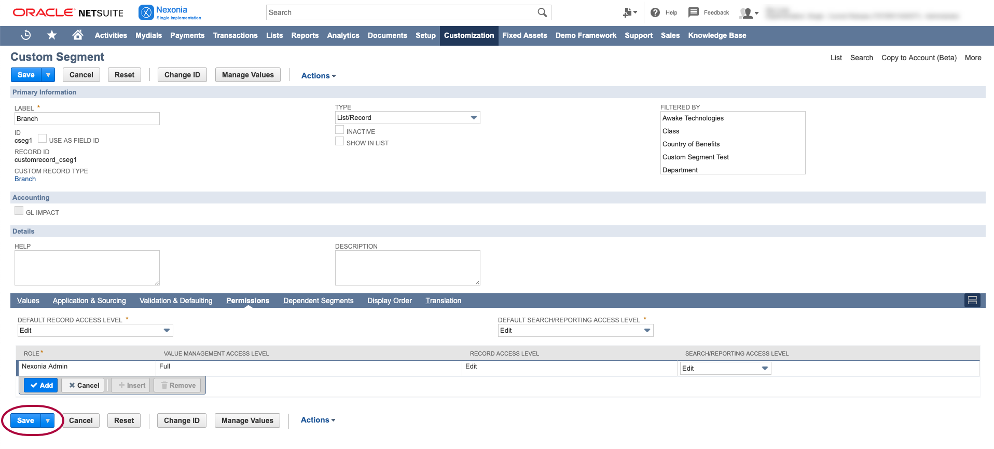Open the Customization menu
The height and width of the screenshot is (449, 994).
pos(469,35)
